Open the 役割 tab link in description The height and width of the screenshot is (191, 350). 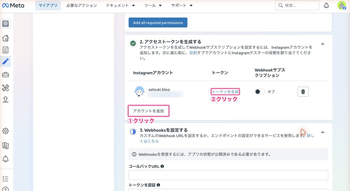(x=193, y=53)
